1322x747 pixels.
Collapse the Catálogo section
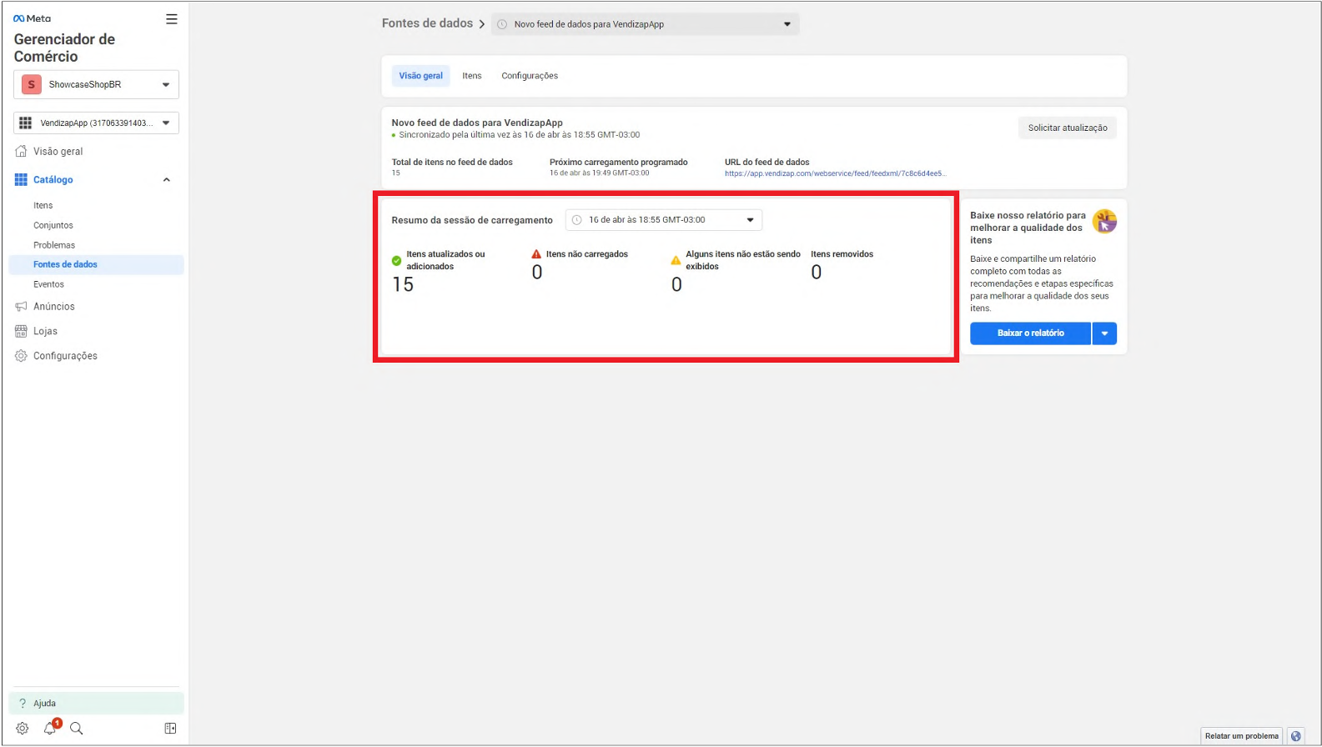point(166,180)
